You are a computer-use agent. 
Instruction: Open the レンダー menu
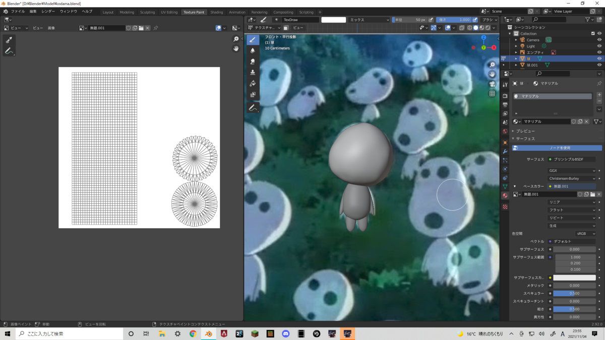coord(48,12)
